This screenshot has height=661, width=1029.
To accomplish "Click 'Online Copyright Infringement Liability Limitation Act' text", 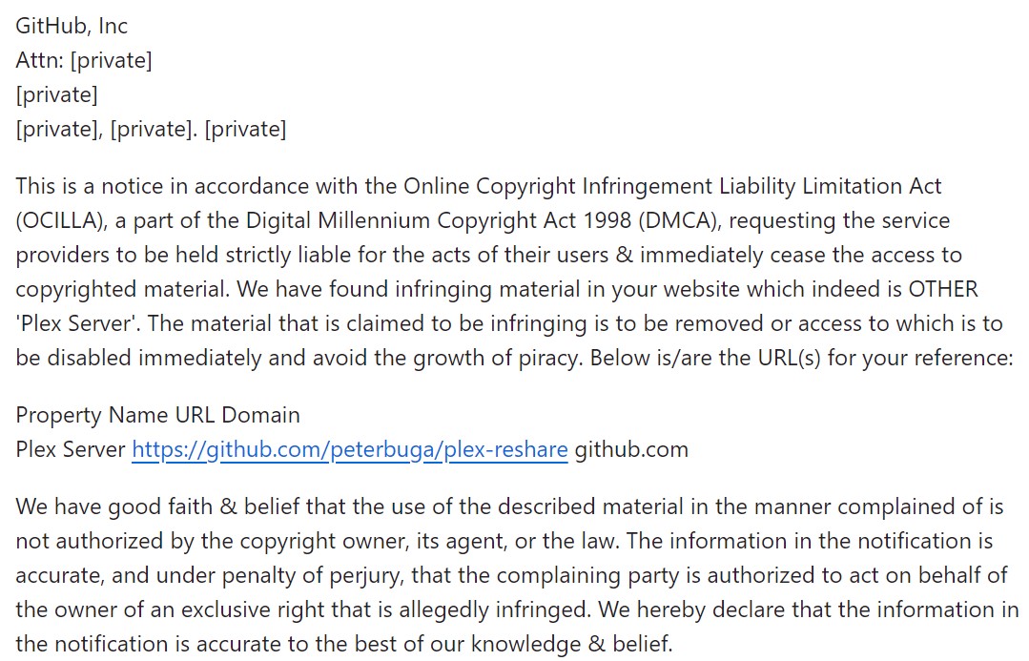I will point(672,186).
